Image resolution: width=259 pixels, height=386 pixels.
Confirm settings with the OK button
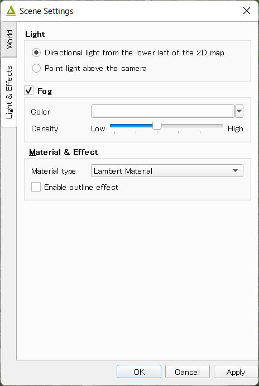point(139,372)
